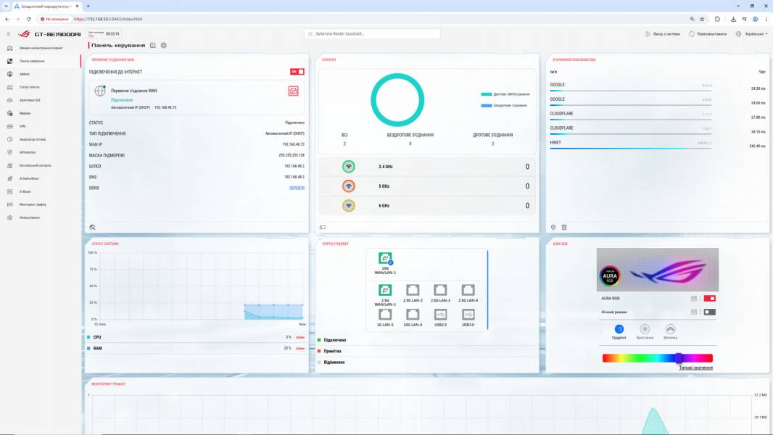Screen dimensions: 773x435
Task: Open AiMesh from the sidebar
Action: click(25, 74)
